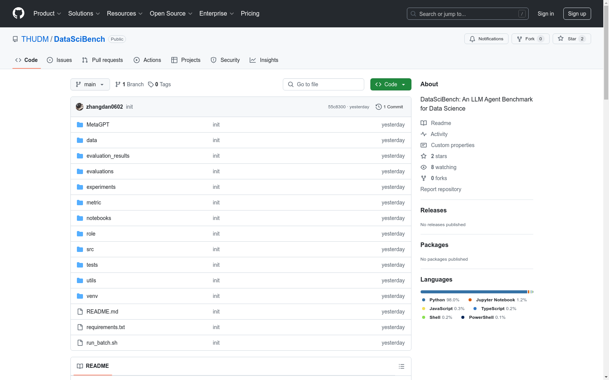
Task: View the 0 Tags link
Action: (x=159, y=84)
